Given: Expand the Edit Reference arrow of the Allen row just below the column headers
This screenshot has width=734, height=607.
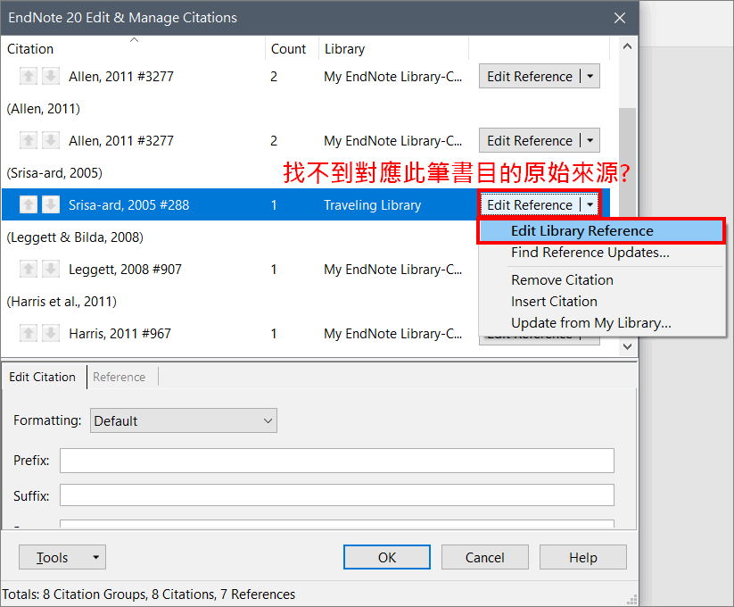Looking at the screenshot, I should pyautogui.click(x=590, y=77).
